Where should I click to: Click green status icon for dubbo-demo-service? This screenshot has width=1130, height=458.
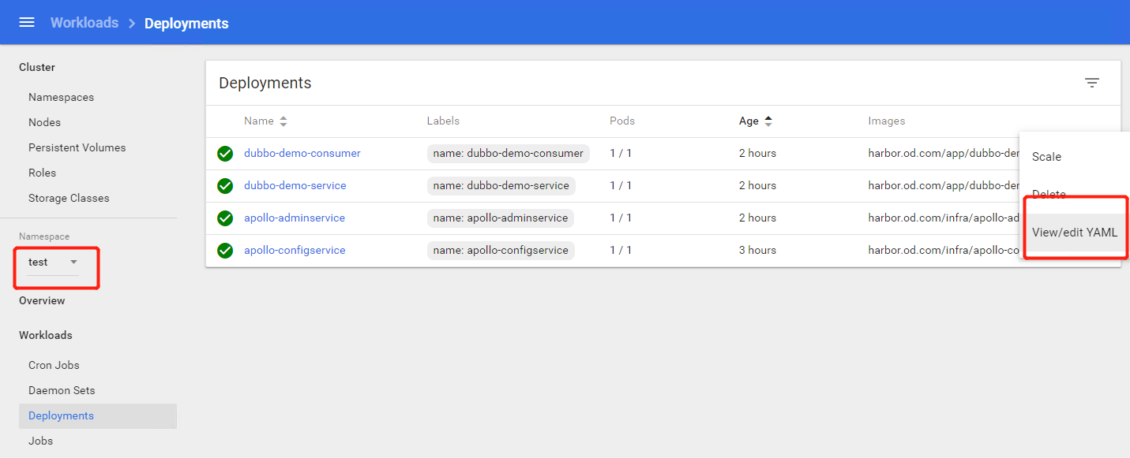[x=225, y=186]
